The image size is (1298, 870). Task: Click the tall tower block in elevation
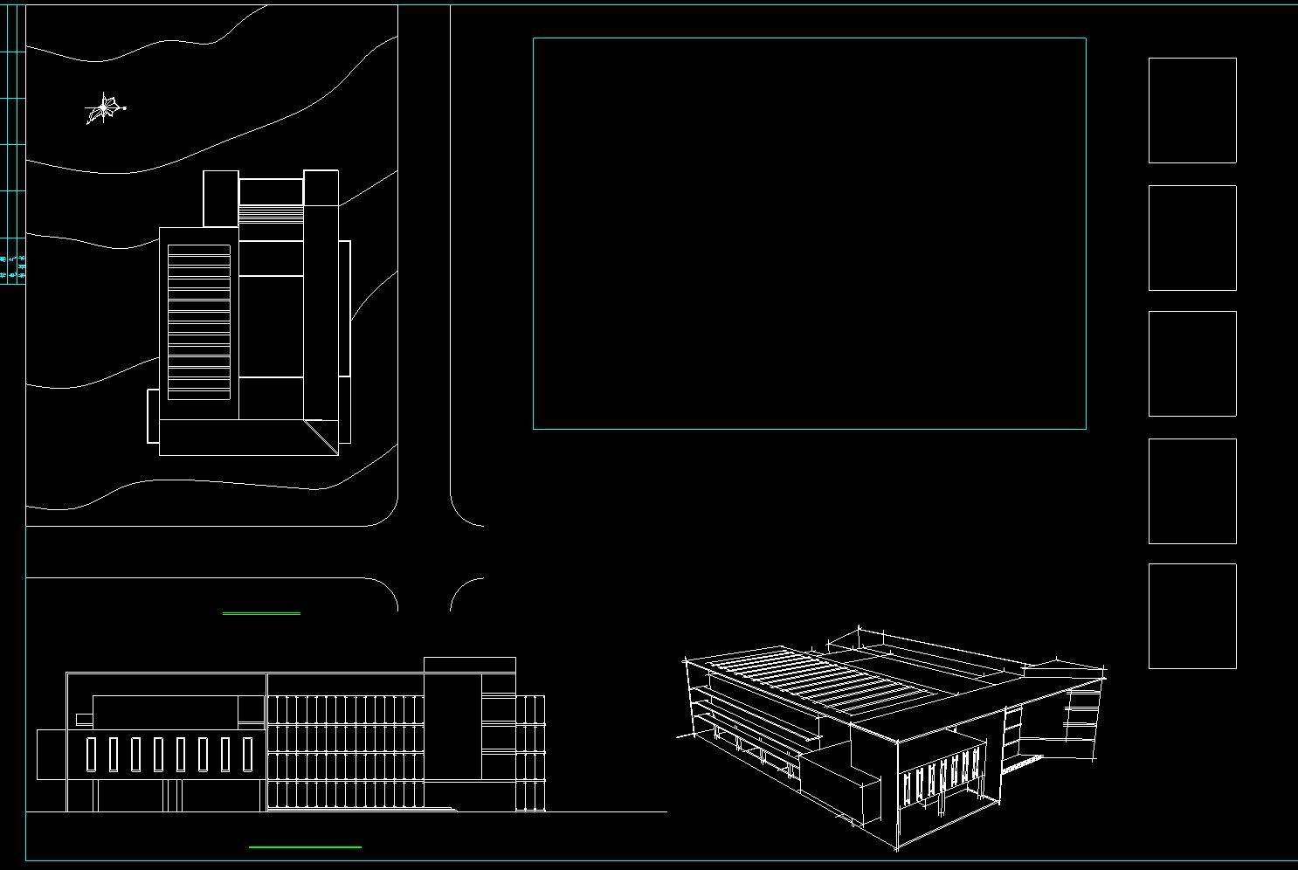click(452, 725)
